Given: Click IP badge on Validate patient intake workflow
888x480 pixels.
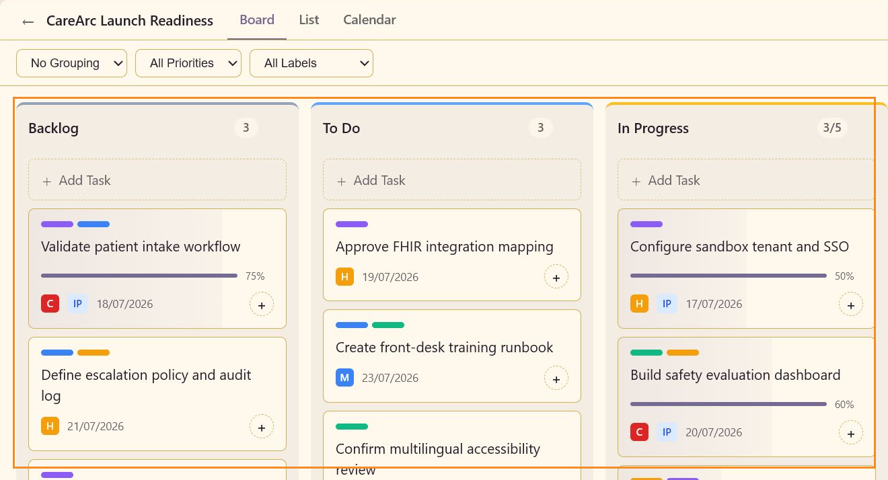Looking at the screenshot, I should [77, 304].
